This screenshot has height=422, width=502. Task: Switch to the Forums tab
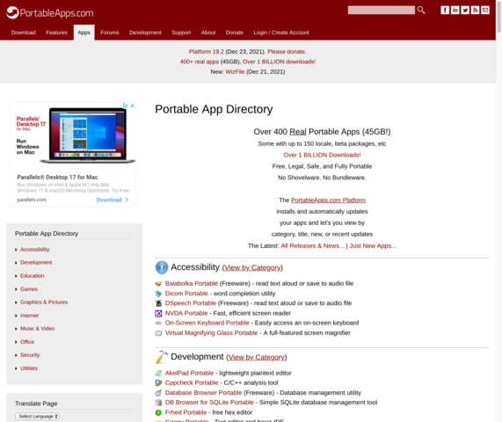[110, 33]
